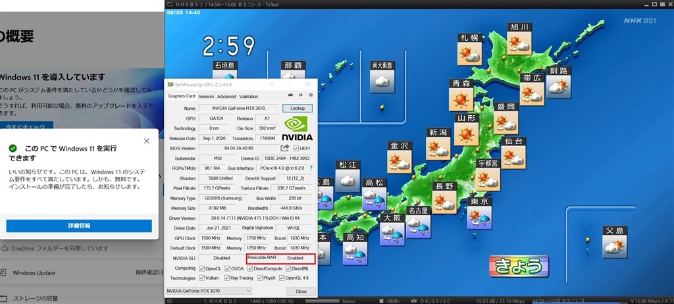Viewport: 674px width, 304px height.
Task: Click the BIOS export share icon
Action: pos(284,148)
